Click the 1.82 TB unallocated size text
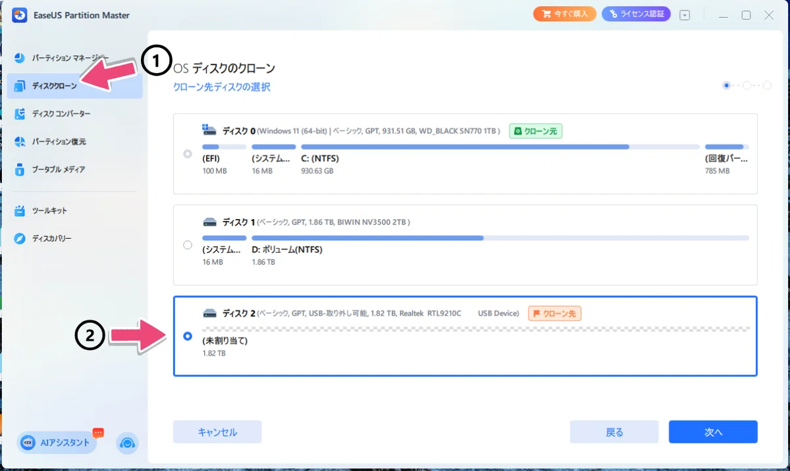The width and height of the screenshot is (790, 471). (214, 353)
